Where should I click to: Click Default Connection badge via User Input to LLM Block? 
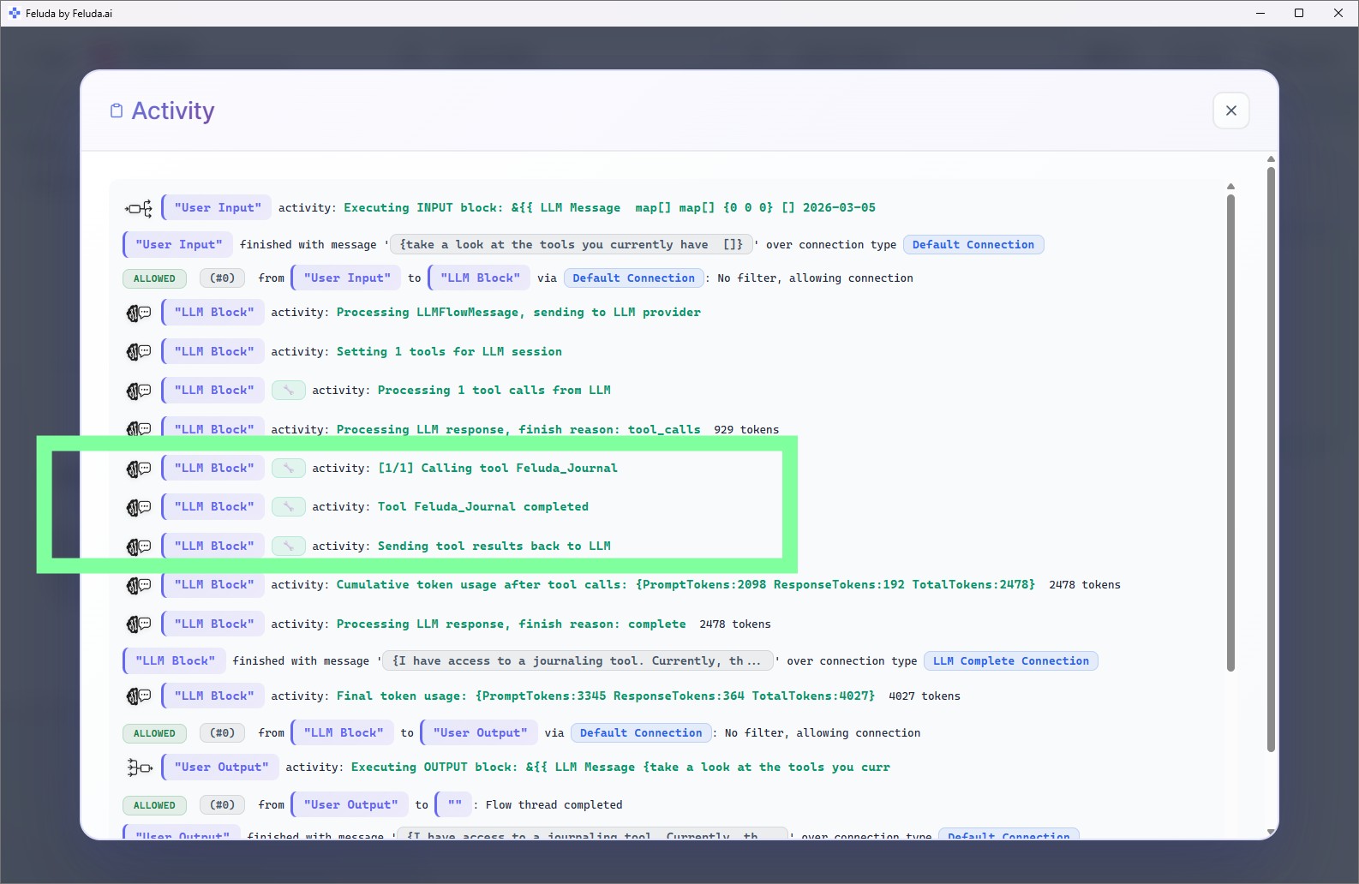[633, 278]
